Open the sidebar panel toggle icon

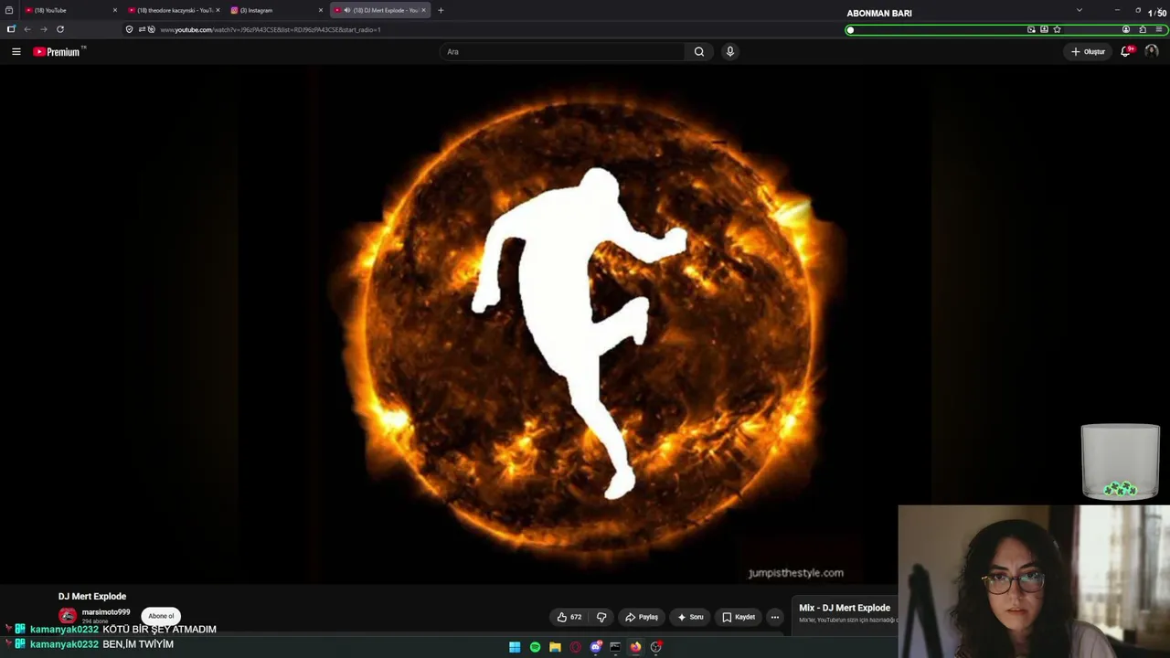(x=11, y=29)
